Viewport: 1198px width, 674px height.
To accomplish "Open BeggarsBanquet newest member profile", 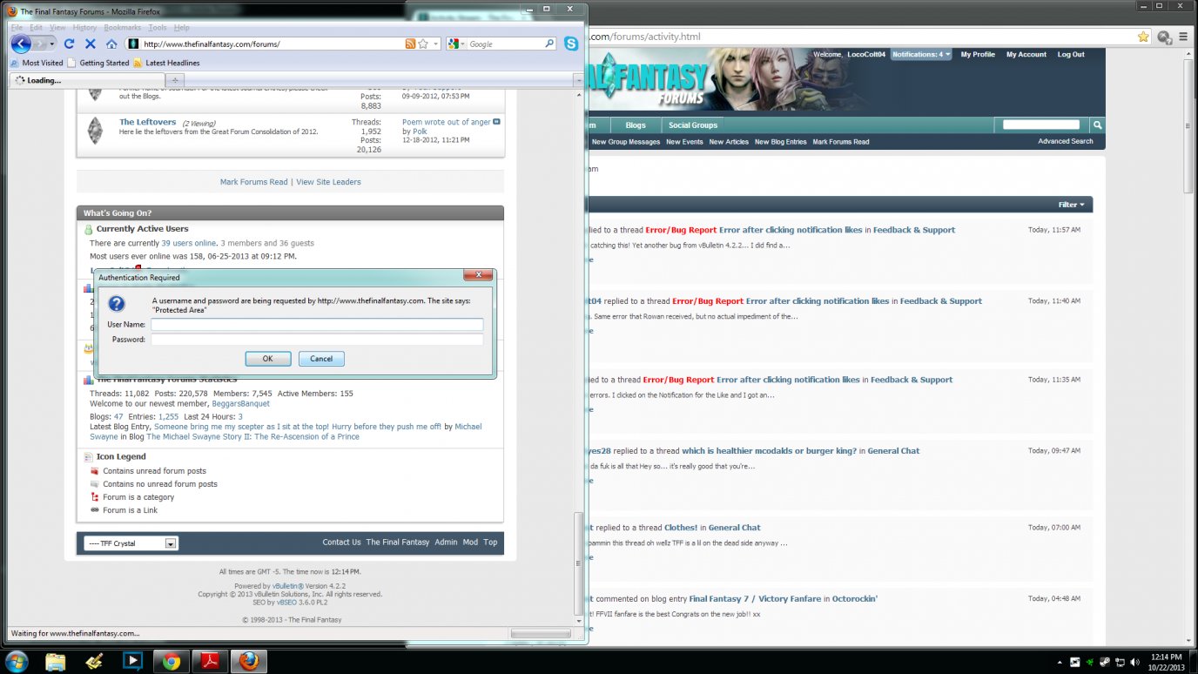I will click(241, 403).
